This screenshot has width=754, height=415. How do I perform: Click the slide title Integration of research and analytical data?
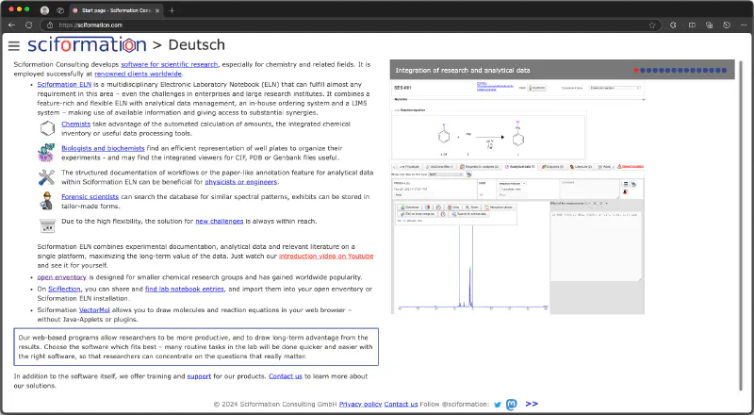coord(463,71)
